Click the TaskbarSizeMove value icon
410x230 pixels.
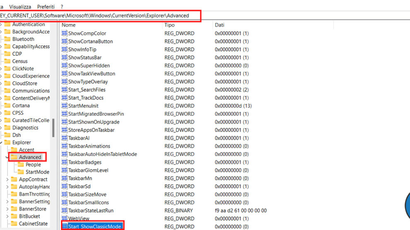point(64,194)
